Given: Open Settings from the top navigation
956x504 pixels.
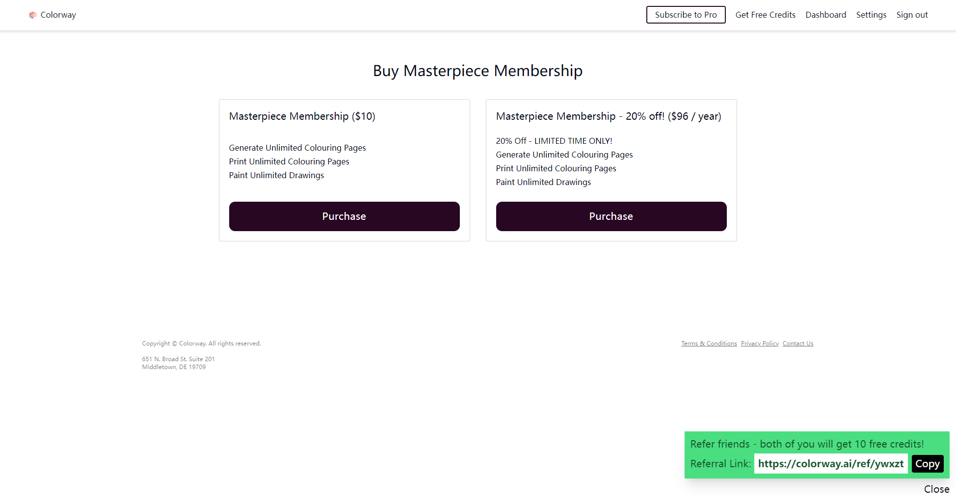Looking at the screenshot, I should click(x=871, y=15).
